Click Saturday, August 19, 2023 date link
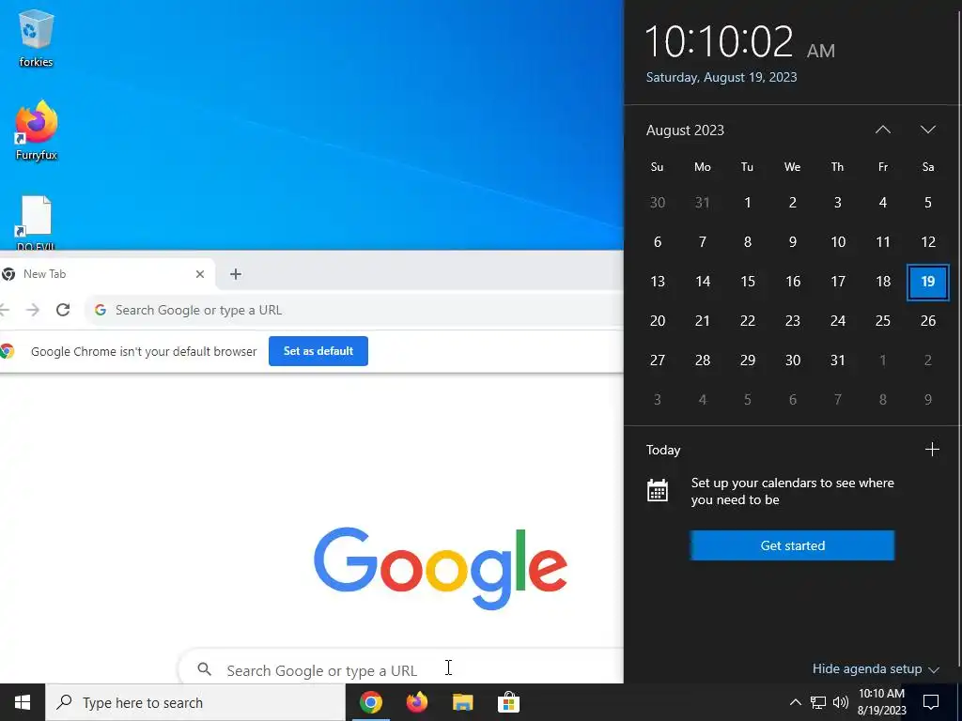962x721 pixels. [721, 77]
